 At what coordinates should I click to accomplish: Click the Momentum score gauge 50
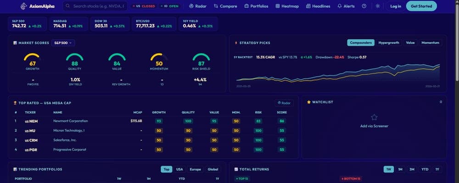point(159,62)
